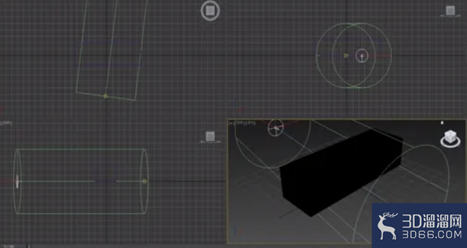This screenshot has height=248, width=467.
Task: Click the white light marker at the cylinder's left end
Action: [17, 181]
